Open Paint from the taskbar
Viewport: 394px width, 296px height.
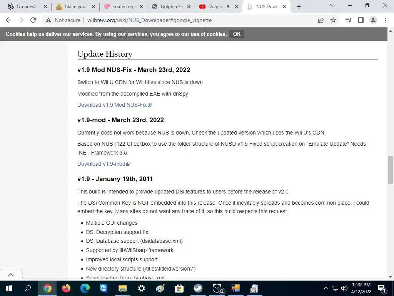(x=160, y=288)
